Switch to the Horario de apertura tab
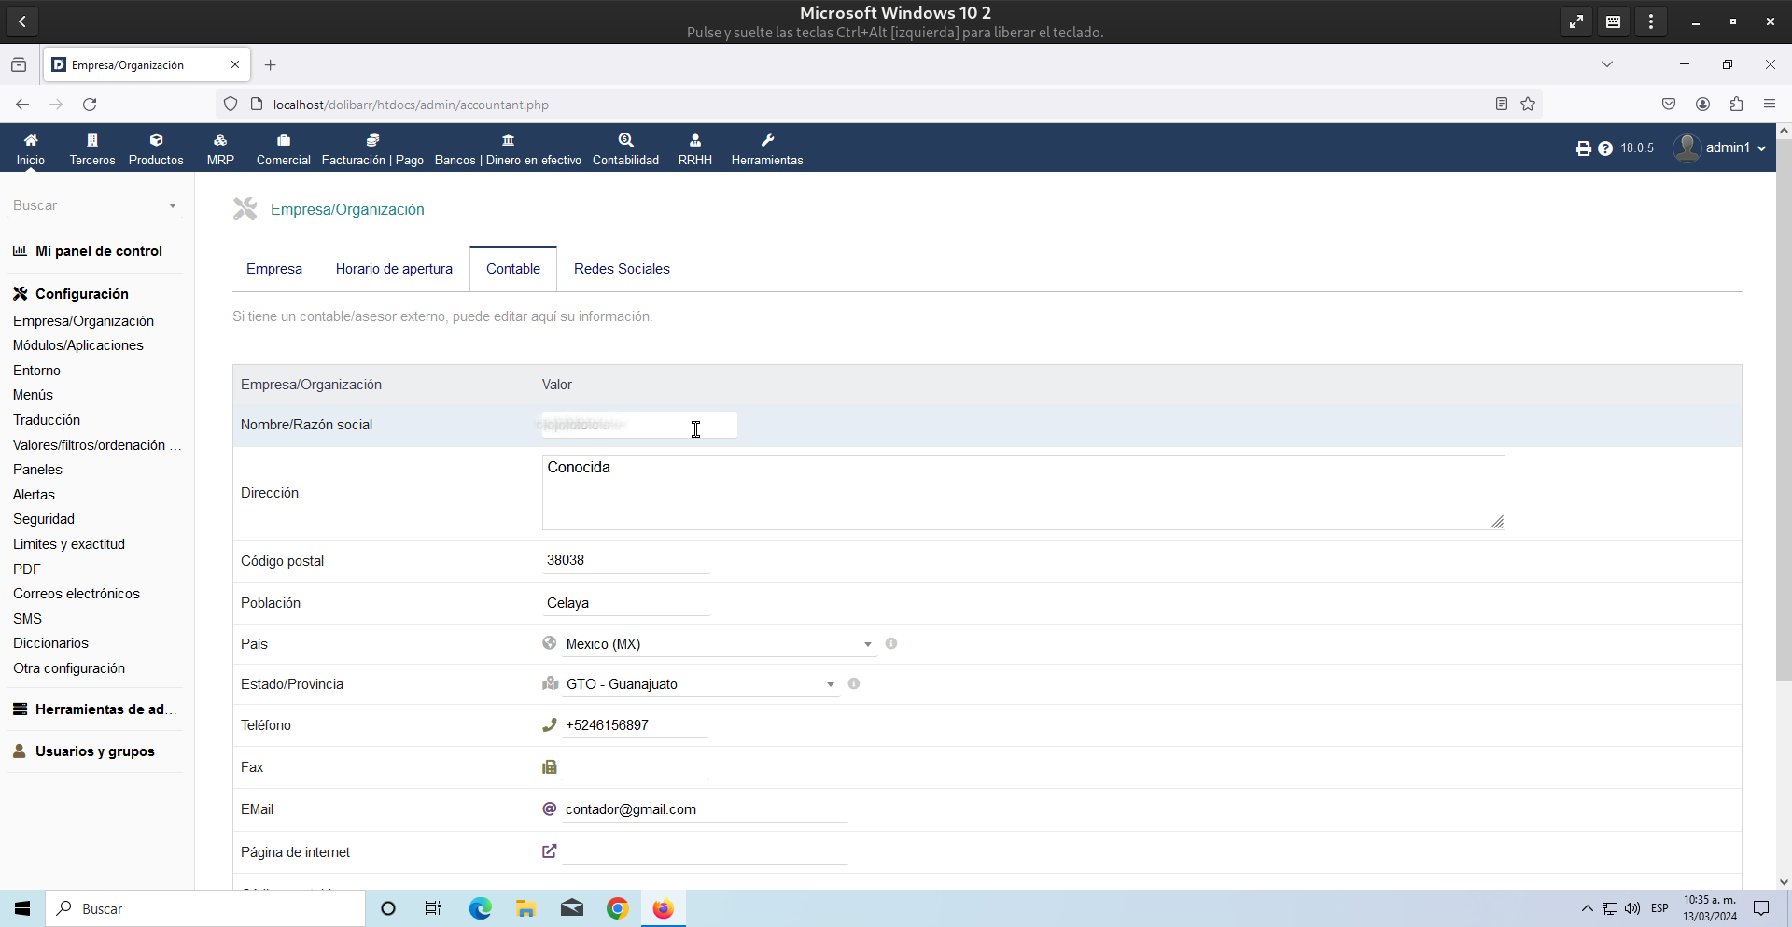 coord(394,269)
